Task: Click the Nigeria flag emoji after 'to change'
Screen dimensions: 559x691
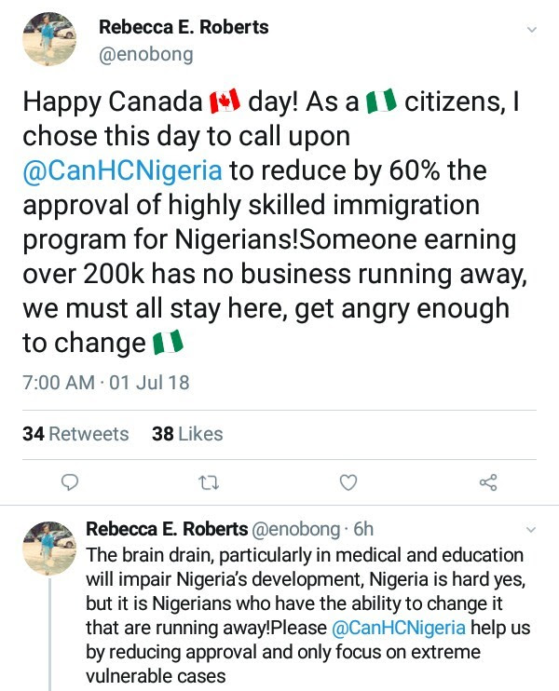Action: [167, 344]
